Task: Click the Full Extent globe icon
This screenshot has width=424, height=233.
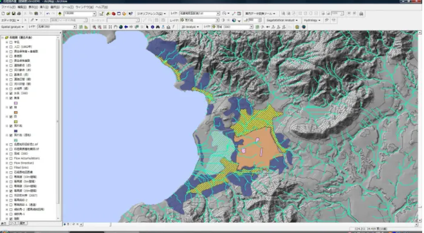Action: point(121,27)
